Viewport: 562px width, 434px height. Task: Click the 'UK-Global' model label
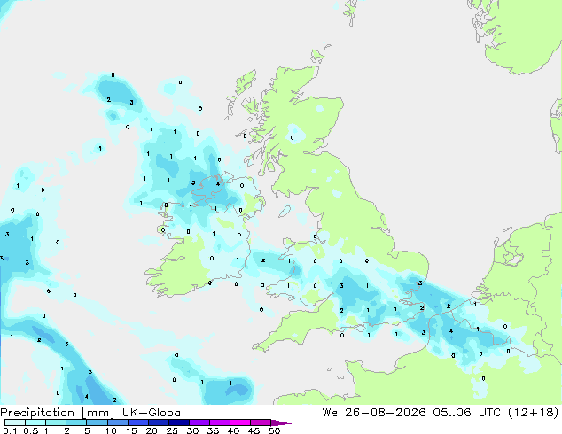[x=153, y=413]
